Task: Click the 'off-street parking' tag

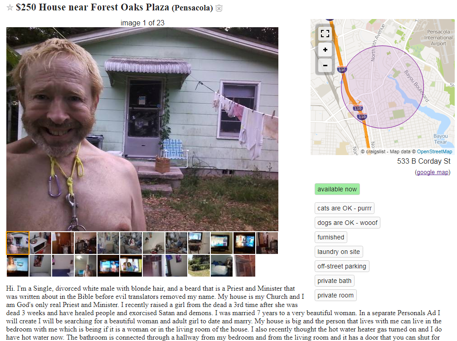Action: (x=342, y=266)
